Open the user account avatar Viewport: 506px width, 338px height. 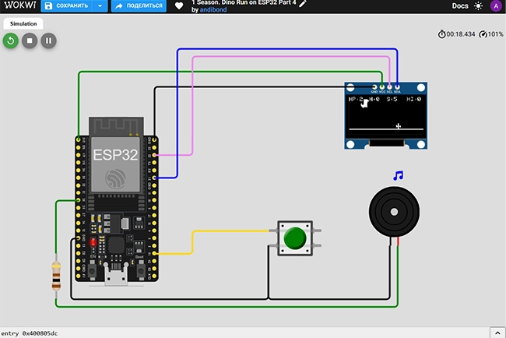496,5
